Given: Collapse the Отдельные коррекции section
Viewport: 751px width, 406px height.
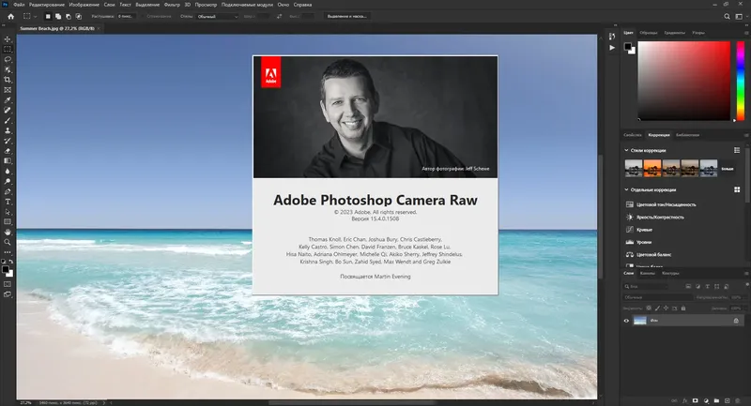Looking at the screenshot, I should click(626, 190).
